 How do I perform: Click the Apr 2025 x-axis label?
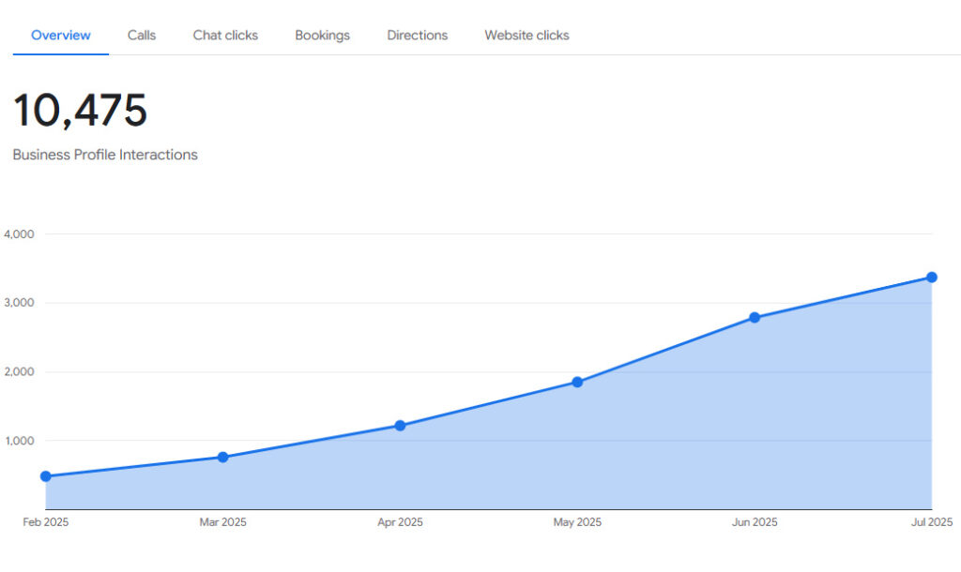[x=400, y=522]
